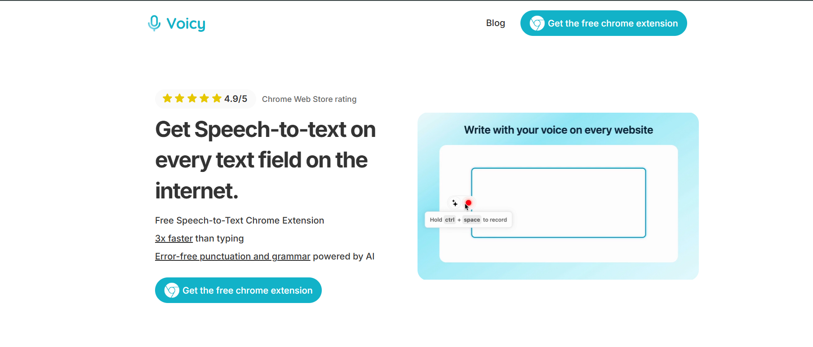Select the 4.9/5 rating score
The image size is (813, 347).
235,99
